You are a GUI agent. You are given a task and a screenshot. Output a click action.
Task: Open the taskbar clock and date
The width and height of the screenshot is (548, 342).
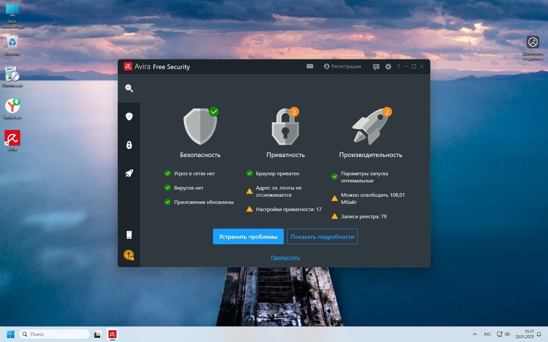tap(525, 334)
